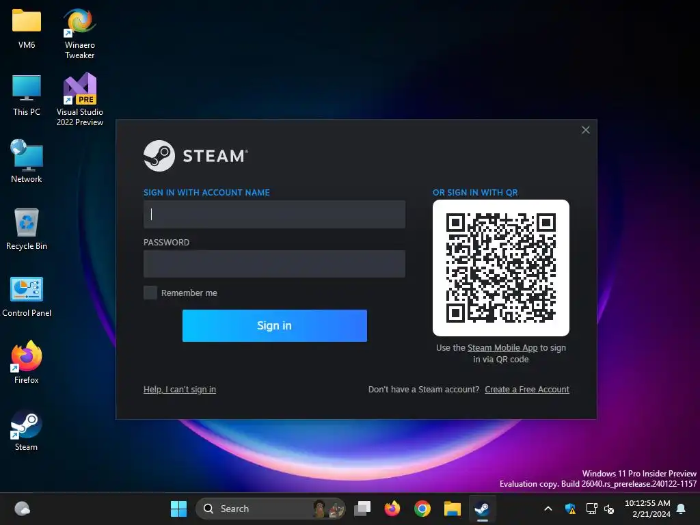
Task: Focus the password input field
Action: click(x=274, y=264)
